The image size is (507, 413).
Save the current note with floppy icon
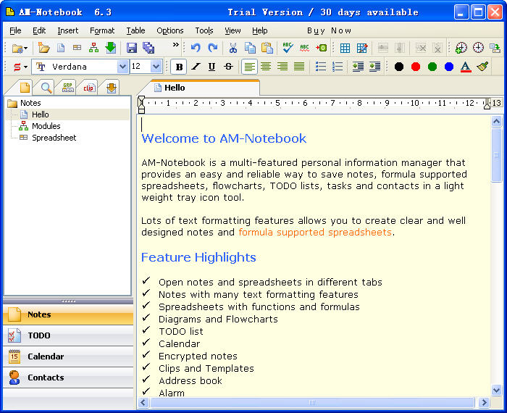pos(132,48)
